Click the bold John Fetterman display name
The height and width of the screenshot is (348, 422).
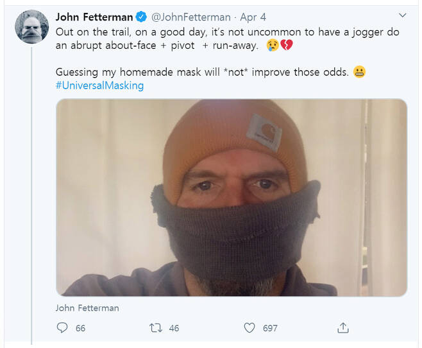[x=94, y=17]
